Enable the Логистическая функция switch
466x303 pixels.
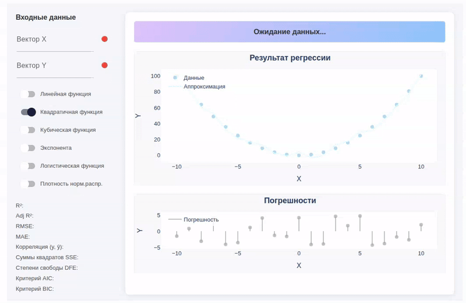tap(28, 166)
